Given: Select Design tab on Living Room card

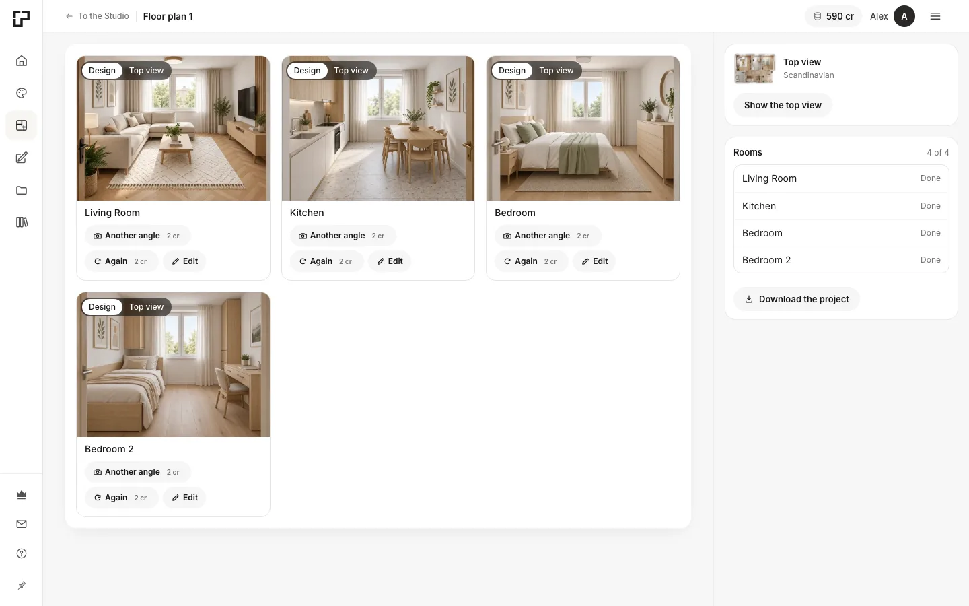Looking at the screenshot, I should [x=102, y=71].
